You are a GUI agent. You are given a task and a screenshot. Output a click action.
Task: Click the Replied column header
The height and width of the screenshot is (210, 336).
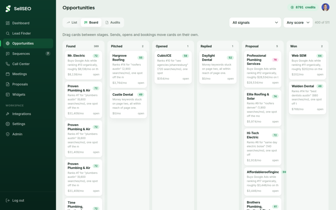tap(206, 46)
